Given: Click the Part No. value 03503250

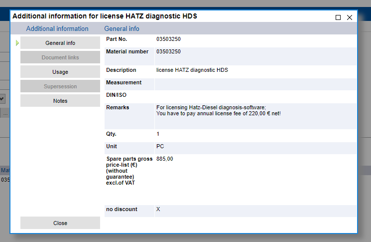Looking at the screenshot, I should pos(168,39).
